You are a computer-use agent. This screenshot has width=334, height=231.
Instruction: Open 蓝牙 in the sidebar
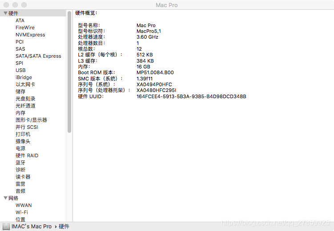(20, 163)
